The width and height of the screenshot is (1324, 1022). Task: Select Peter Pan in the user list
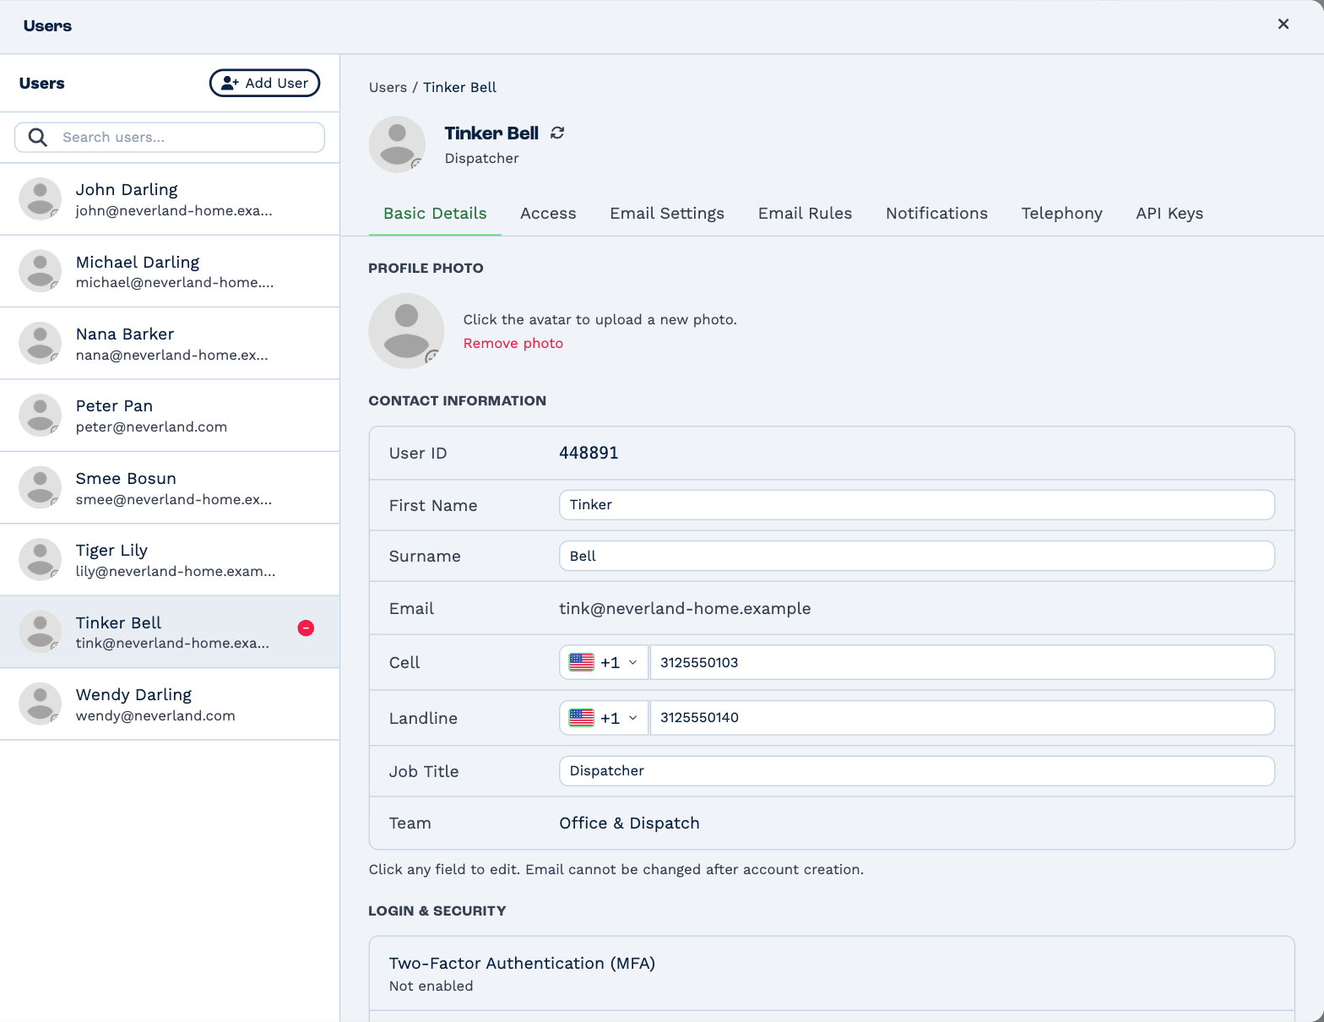click(x=170, y=416)
